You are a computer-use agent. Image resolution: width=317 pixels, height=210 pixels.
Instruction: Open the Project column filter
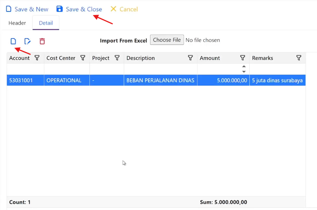117,58
